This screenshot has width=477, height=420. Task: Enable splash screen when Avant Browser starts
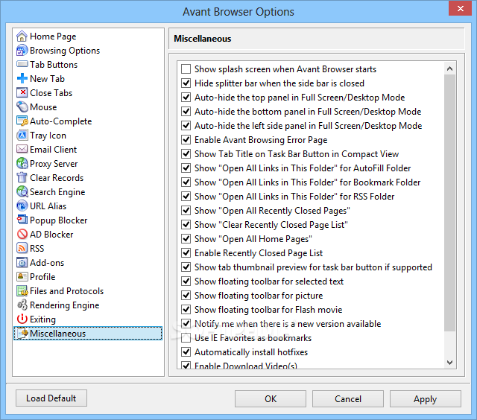pyautogui.click(x=186, y=69)
